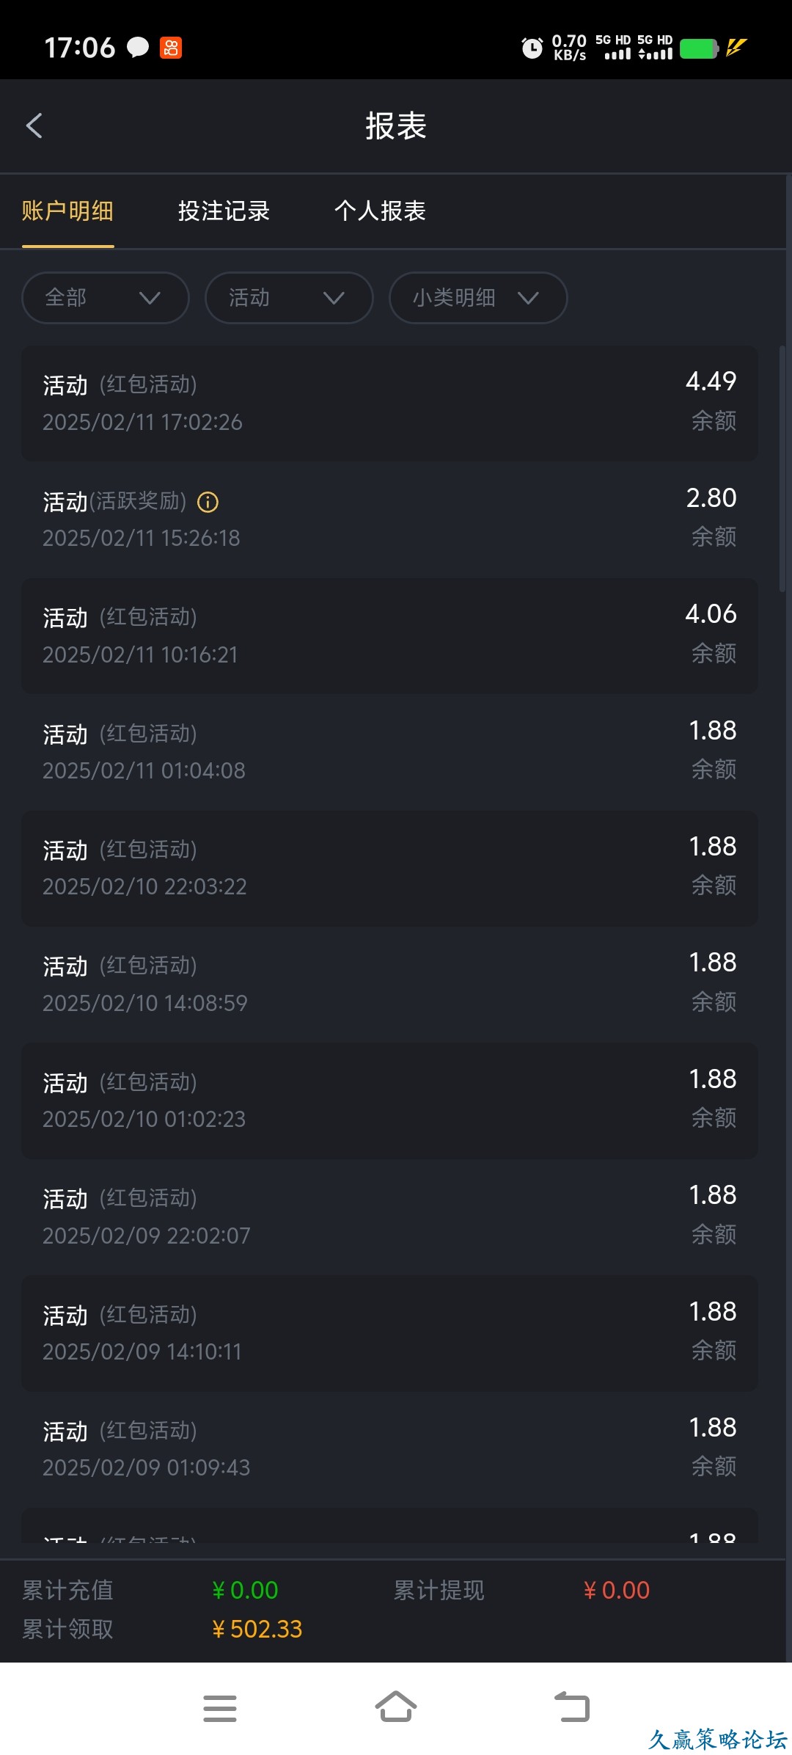The width and height of the screenshot is (792, 1755).
Task: Open the 4.06 红包活动 entry
Action: [389, 635]
